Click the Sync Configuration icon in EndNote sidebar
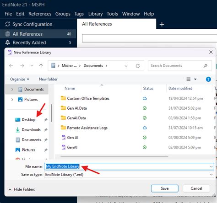This screenshot has width=217, height=203. (x=8, y=24)
